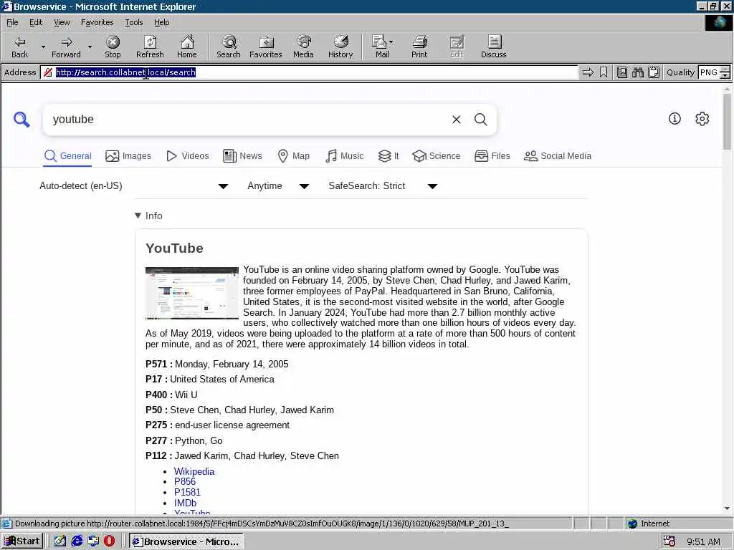Click the 9:51 AM system clock
Viewport: 734px width, 550px height.
coord(703,541)
